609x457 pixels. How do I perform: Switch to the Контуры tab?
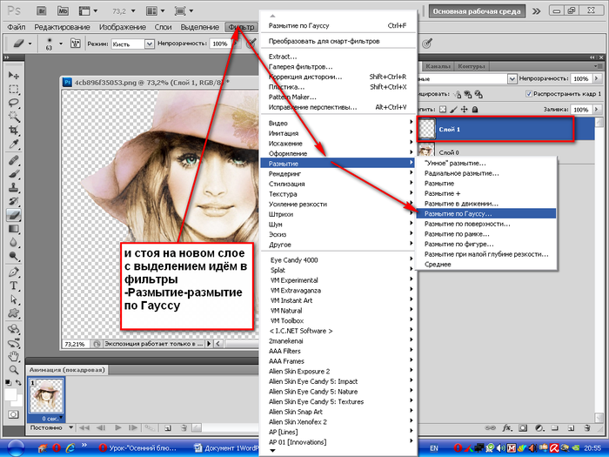click(472, 66)
